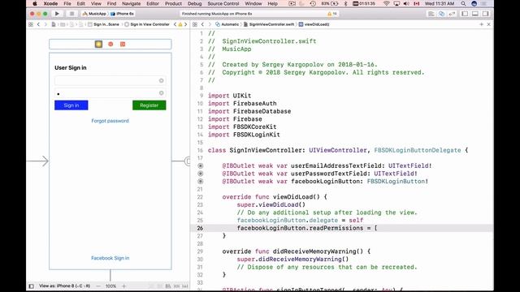
Task: Open the Debug menu
Action: [195, 3]
